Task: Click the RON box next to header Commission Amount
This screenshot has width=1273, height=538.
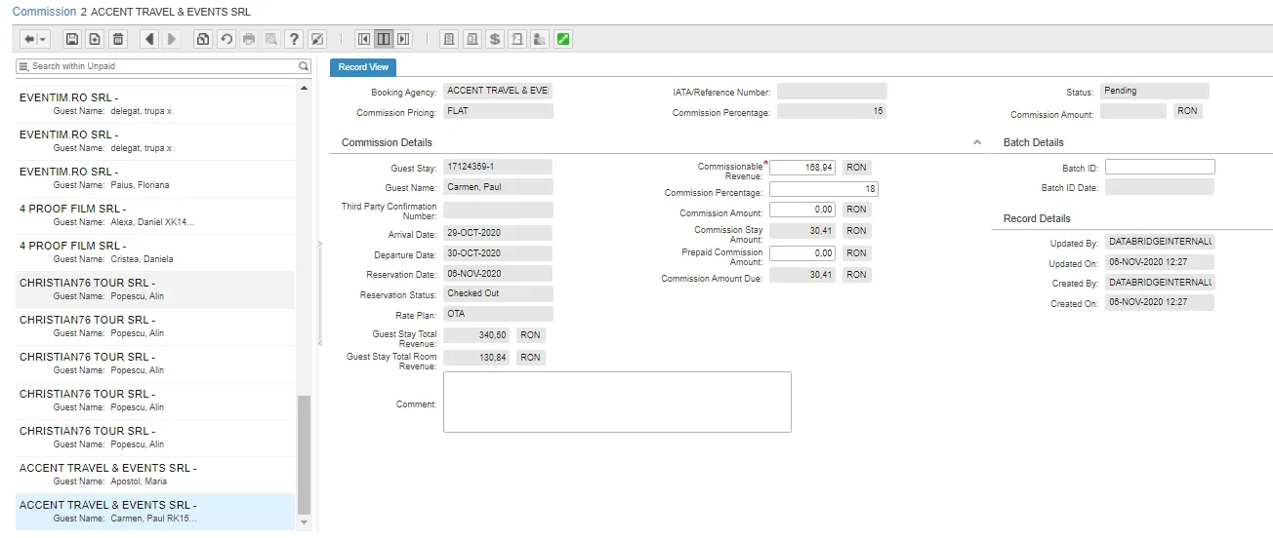Action: click(1187, 111)
